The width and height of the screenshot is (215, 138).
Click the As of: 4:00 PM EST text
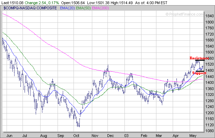(x=151, y=3)
